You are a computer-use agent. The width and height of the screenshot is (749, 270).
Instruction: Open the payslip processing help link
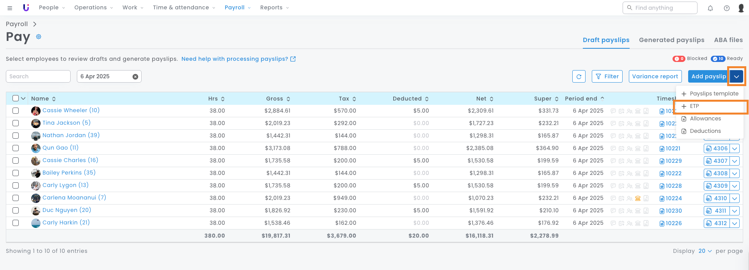238,59
